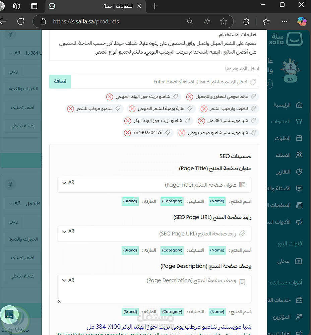Image resolution: width=311 pixels, height=335 pixels.
Task: Insert {Name} variable under SEO Page URL
Action: pyautogui.click(x=217, y=250)
